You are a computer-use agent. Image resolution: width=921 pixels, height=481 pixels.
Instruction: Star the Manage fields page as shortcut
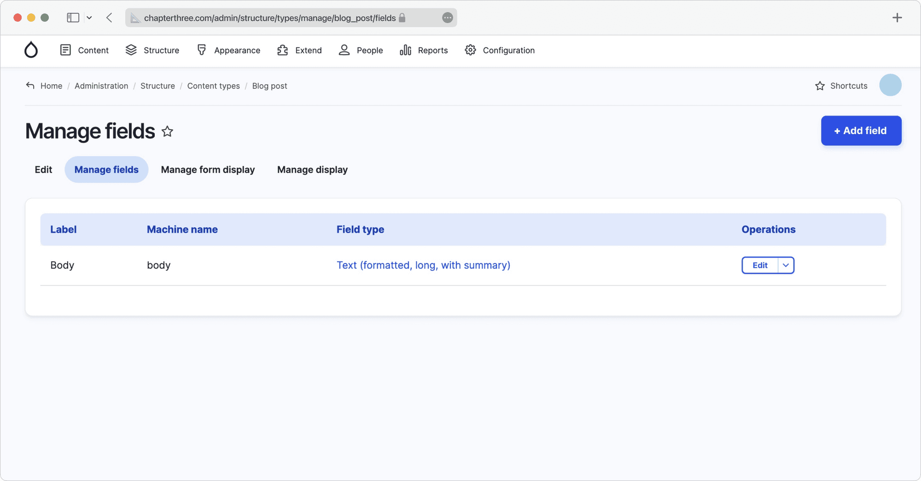[x=167, y=132]
